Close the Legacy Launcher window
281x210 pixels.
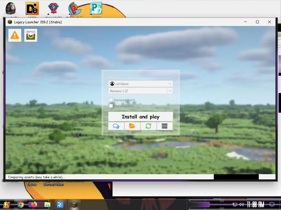pyautogui.click(x=269, y=22)
